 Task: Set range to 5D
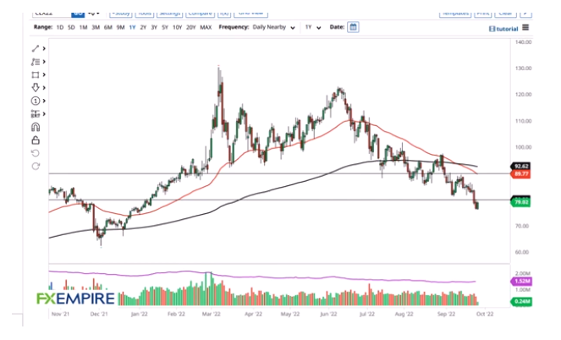coord(71,27)
